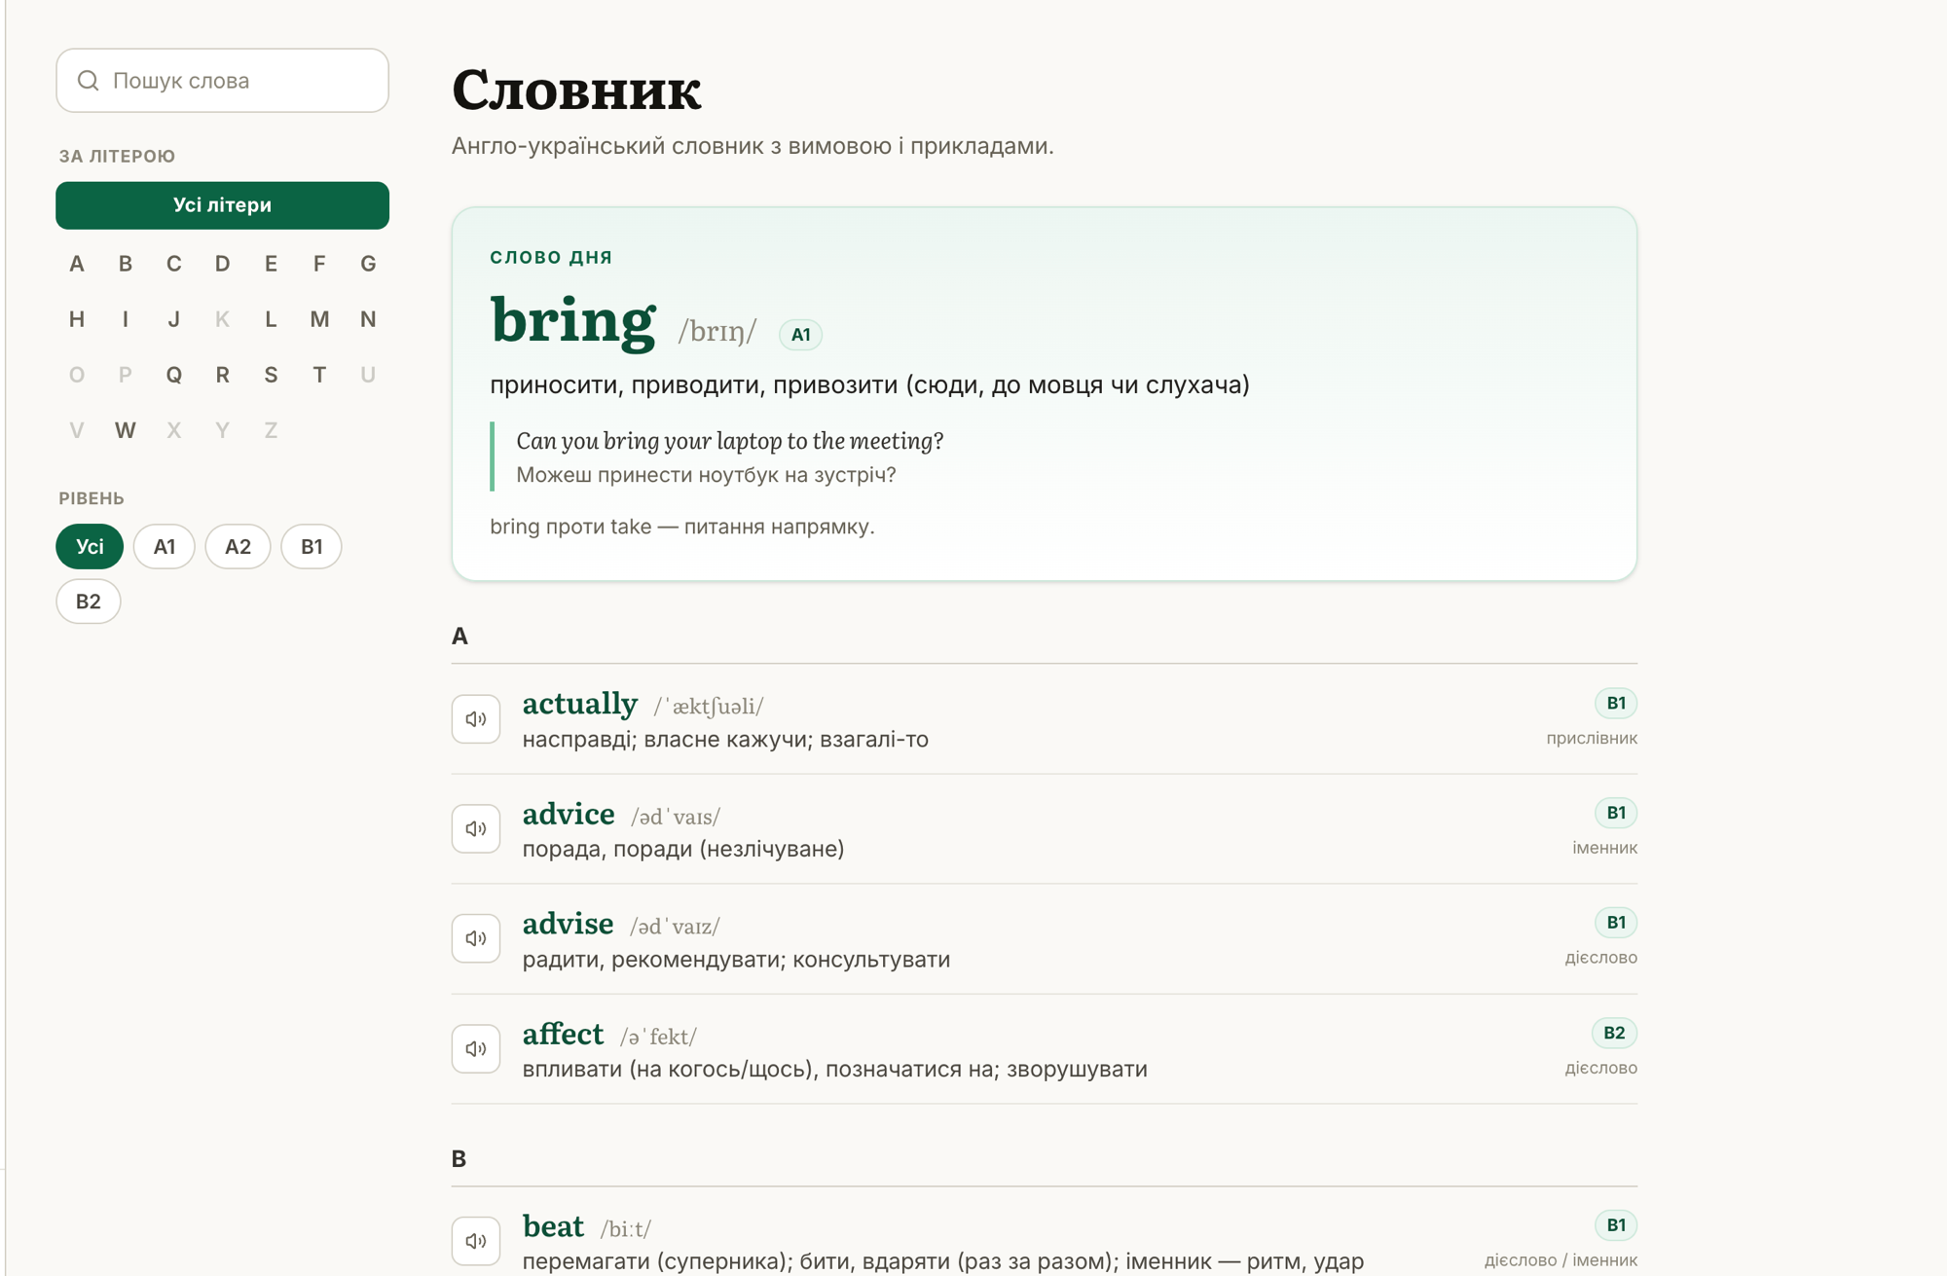This screenshot has height=1276, width=1947.
Task: Select the B2 level filter chip
Action: click(89, 602)
